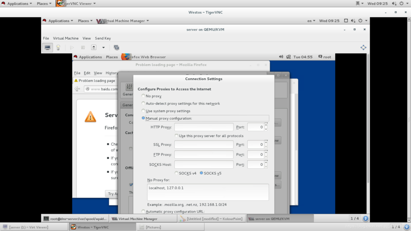Viewport: 411px width, 231px height.
Task: Open guest Places menu
Action: tap(112, 57)
